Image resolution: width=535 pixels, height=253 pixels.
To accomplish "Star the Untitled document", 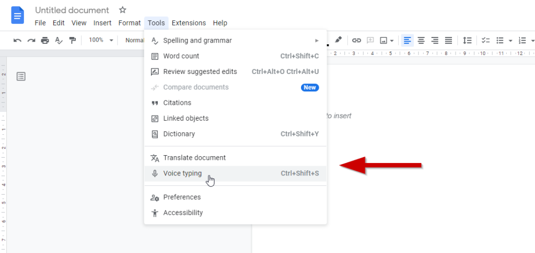I will point(122,10).
